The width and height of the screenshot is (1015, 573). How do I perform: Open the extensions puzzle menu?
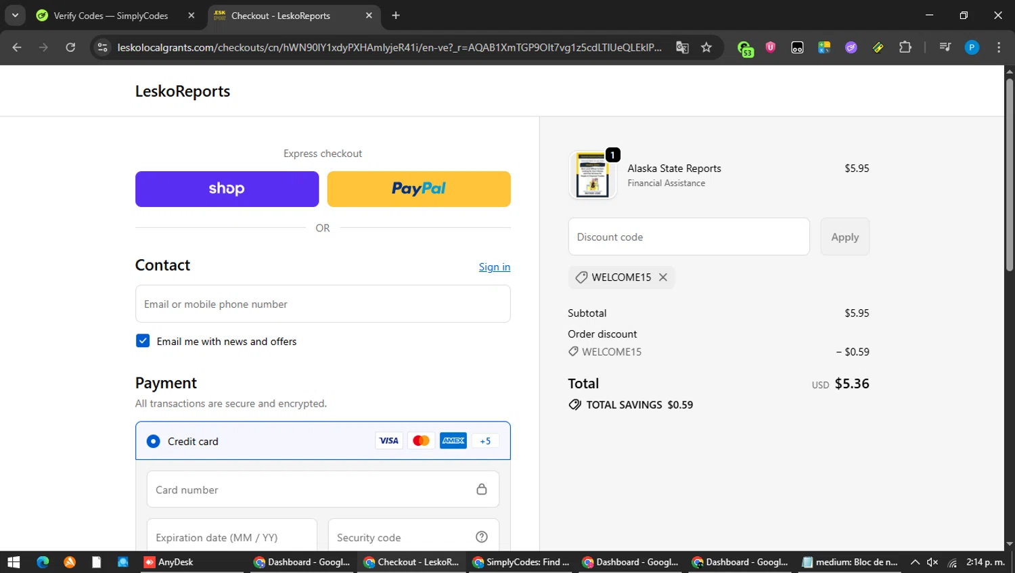tap(905, 47)
